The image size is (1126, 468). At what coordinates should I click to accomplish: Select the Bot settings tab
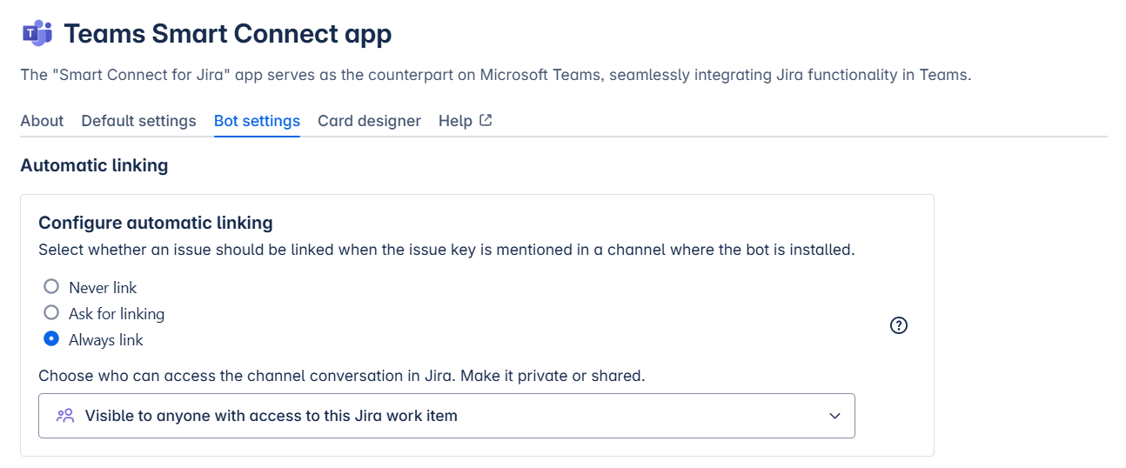(x=257, y=121)
